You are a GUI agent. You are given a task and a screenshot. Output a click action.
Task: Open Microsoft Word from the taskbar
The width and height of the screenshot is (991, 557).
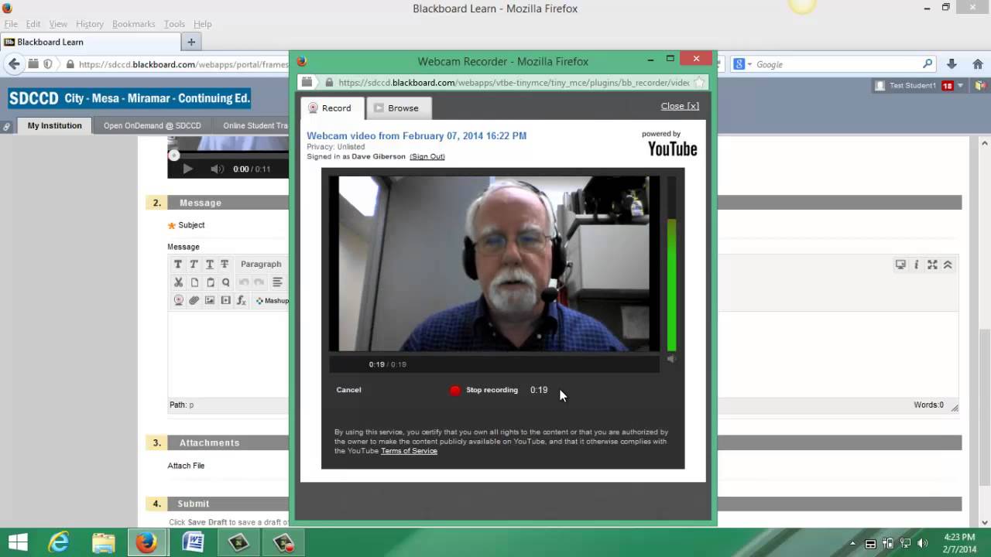[x=193, y=543]
